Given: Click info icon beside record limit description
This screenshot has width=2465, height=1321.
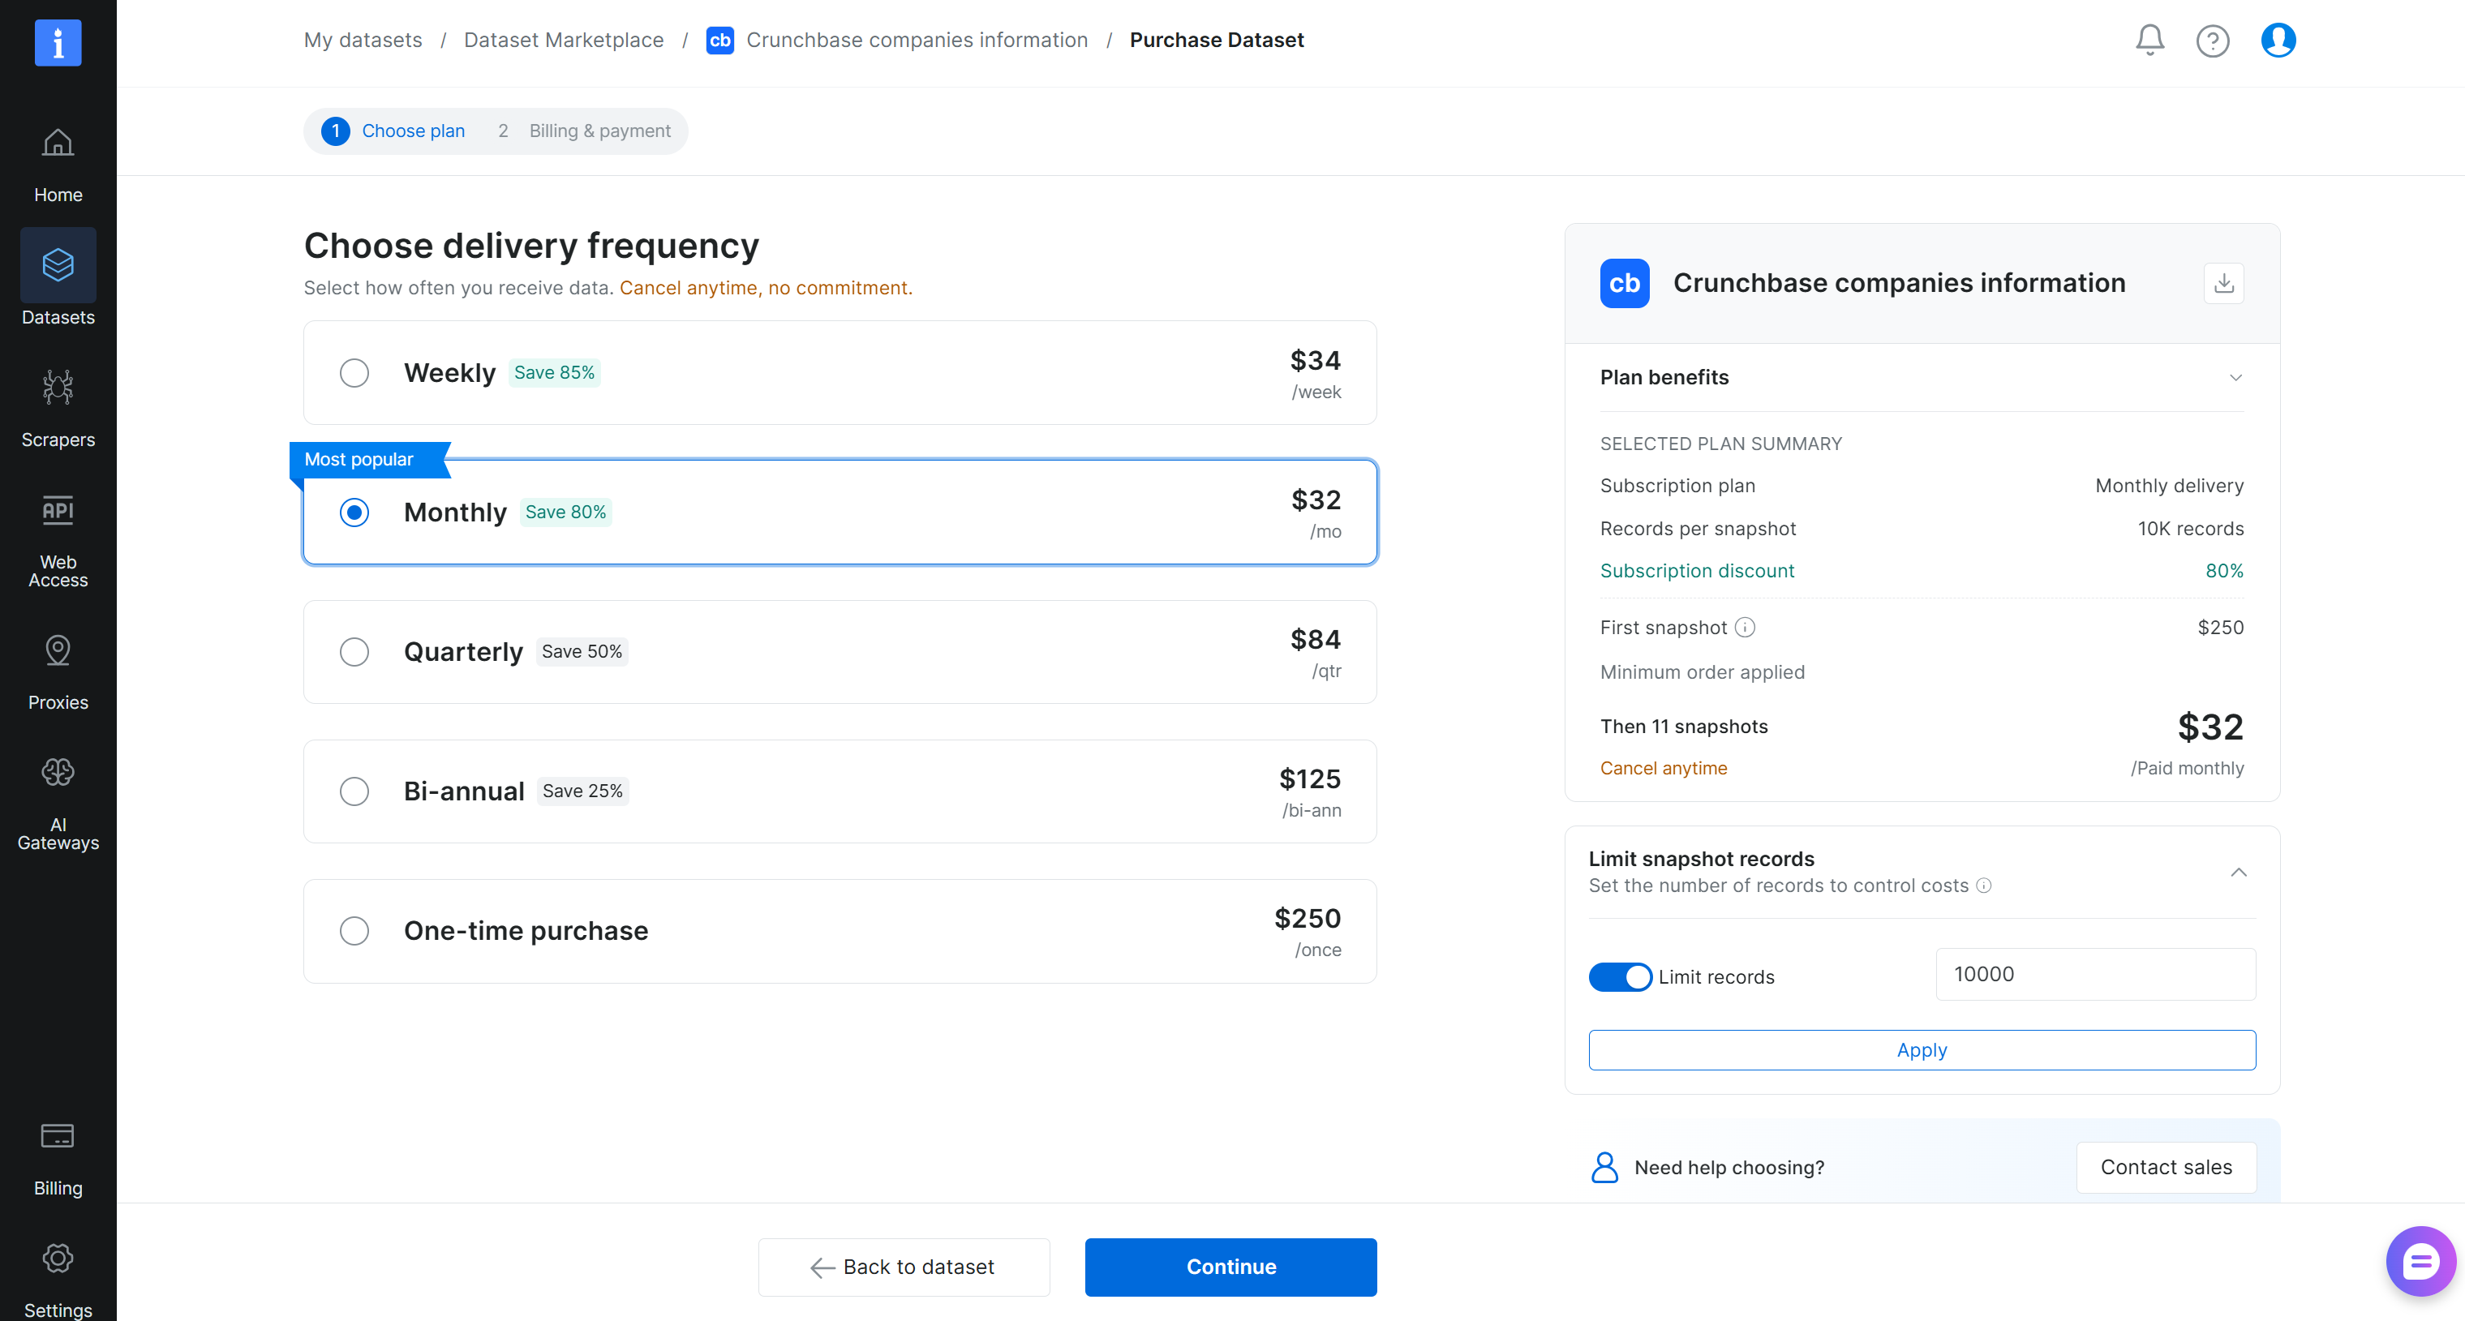Looking at the screenshot, I should coord(1984,886).
